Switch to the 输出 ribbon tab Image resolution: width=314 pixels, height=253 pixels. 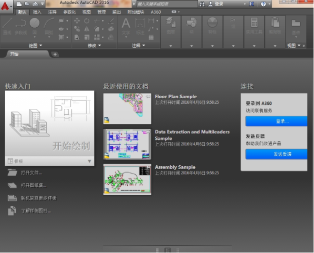click(x=117, y=12)
